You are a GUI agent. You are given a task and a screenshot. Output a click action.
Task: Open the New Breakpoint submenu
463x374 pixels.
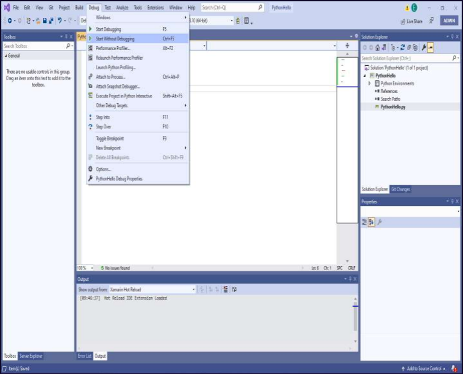click(x=138, y=148)
